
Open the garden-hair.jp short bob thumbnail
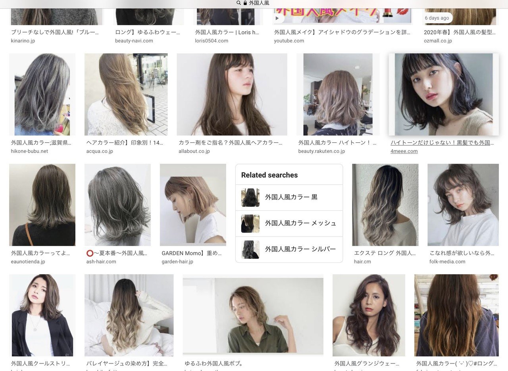pos(193,205)
